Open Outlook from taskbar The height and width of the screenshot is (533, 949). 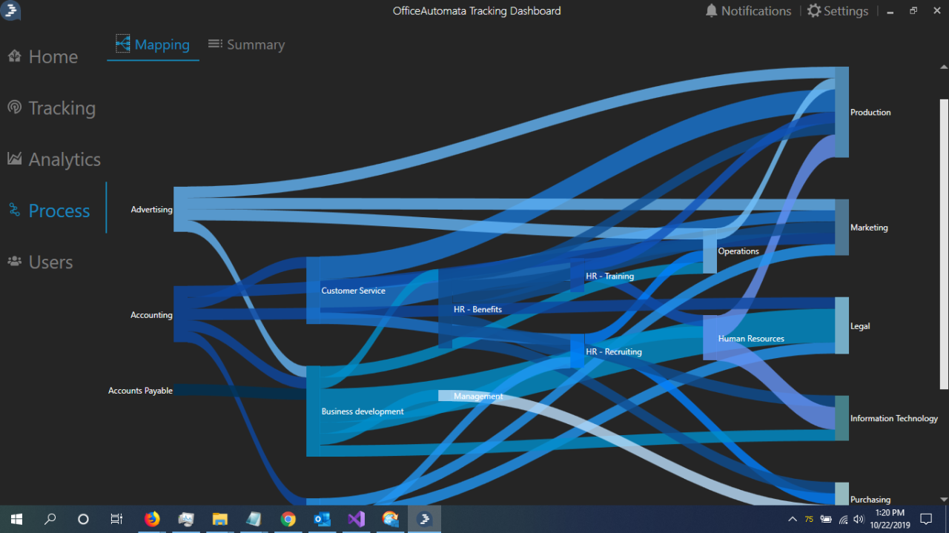323,519
